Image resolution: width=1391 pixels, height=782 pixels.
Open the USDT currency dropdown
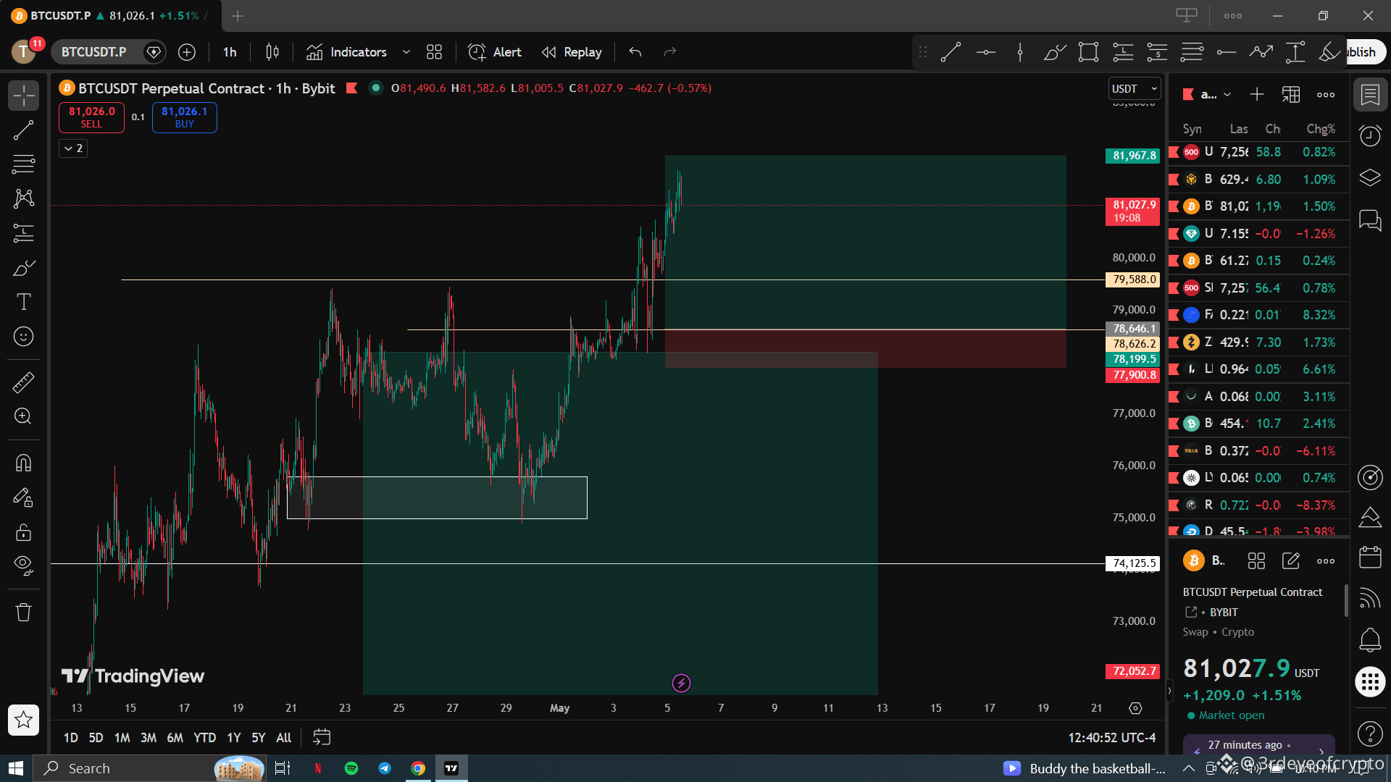[x=1135, y=89]
